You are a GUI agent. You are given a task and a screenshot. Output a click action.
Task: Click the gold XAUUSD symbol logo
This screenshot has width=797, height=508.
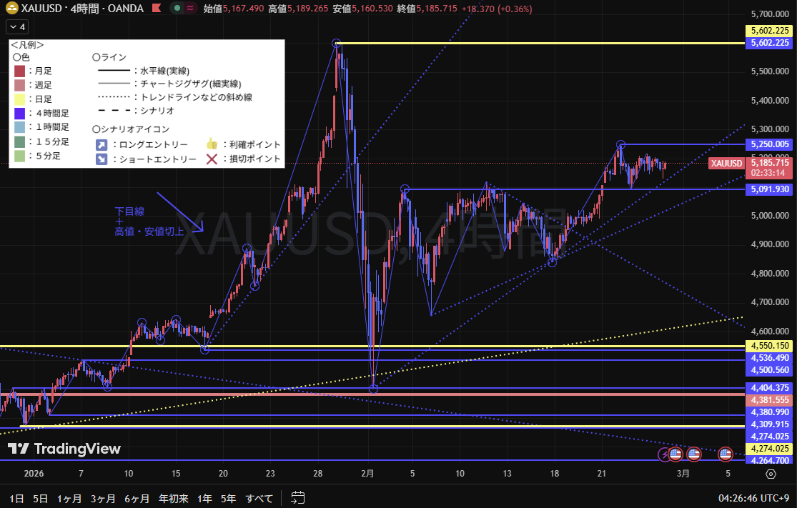pos(12,9)
